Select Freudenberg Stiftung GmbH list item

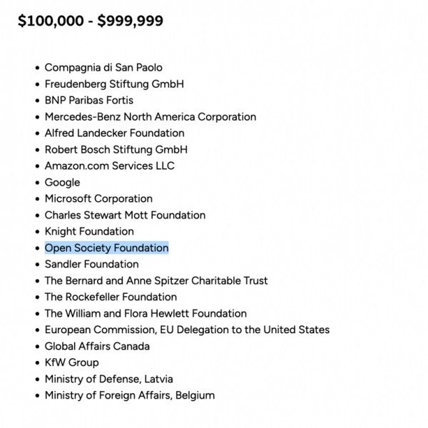(114, 84)
